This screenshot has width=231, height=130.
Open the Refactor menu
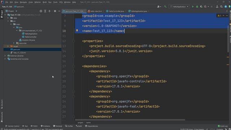(38, 2)
